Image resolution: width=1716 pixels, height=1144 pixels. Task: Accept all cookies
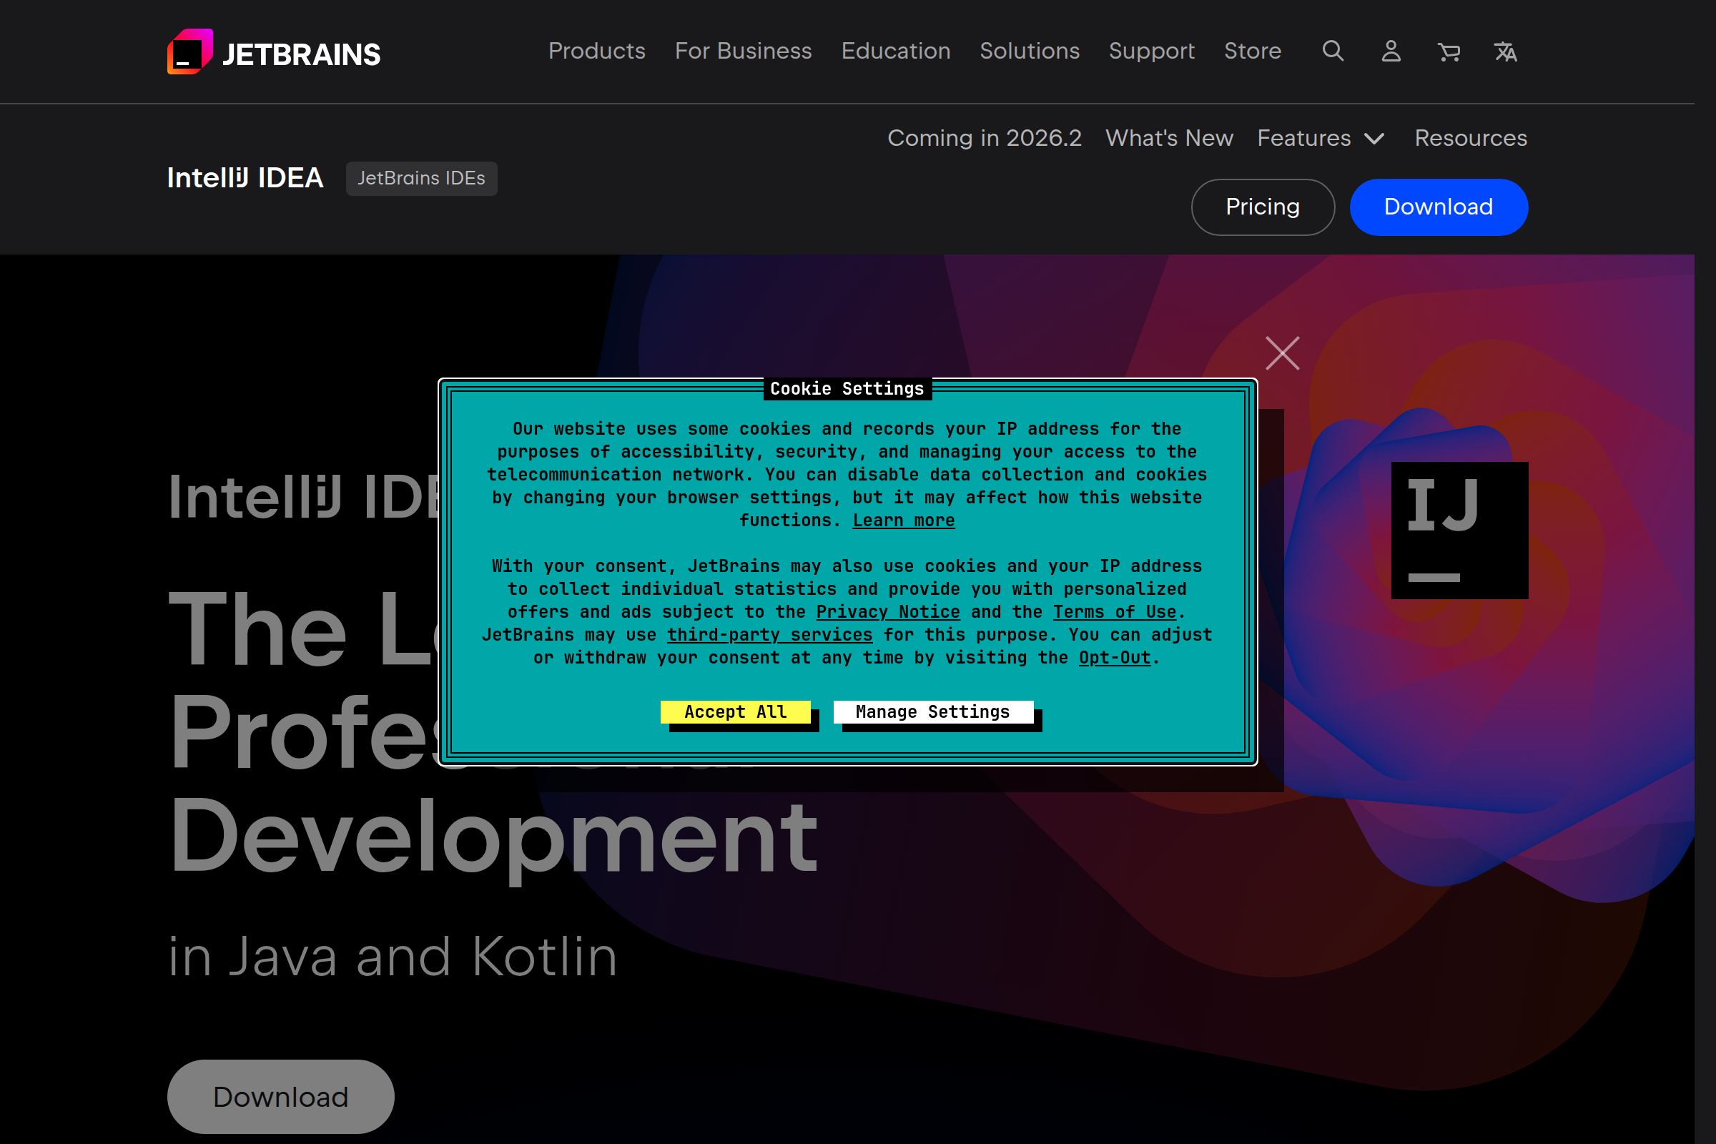(736, 712)
